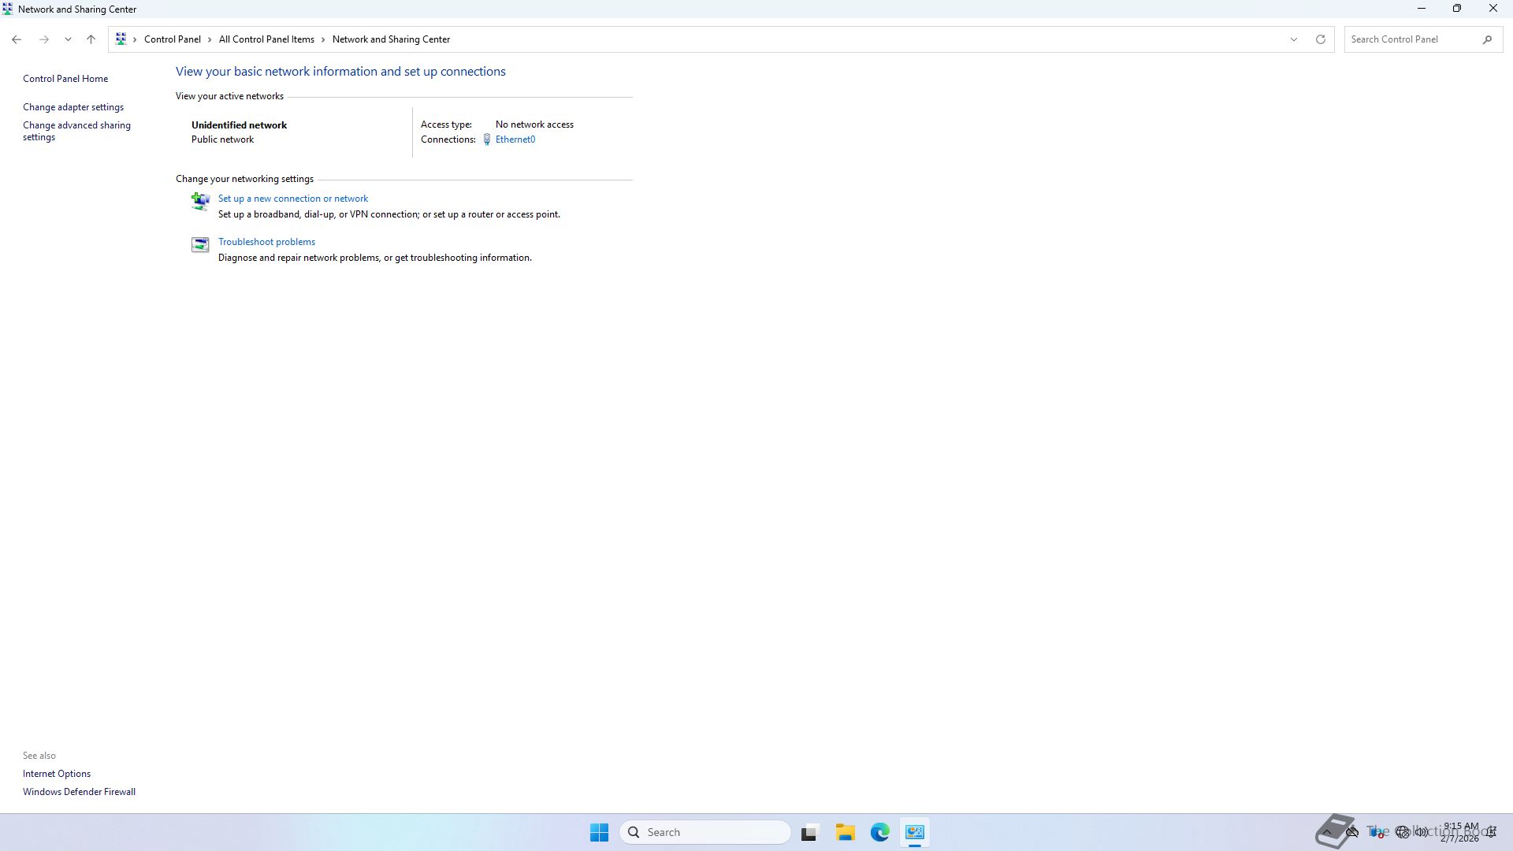1513x851 pixels.
Task: Click the Control Panel root icon in address bar
Action: 121,39
